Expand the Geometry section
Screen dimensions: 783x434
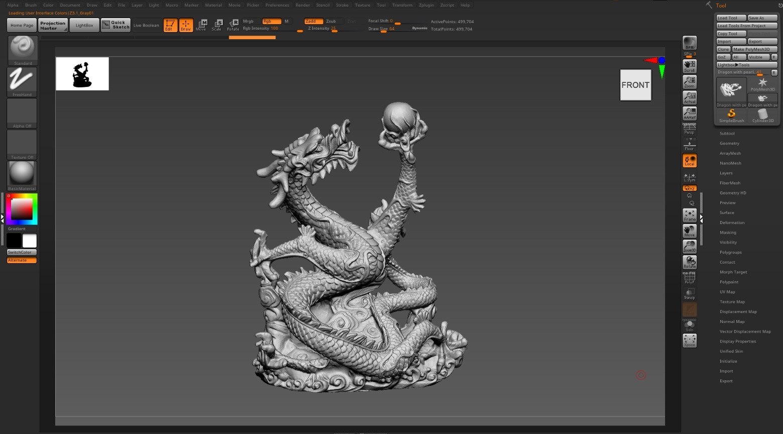[729, 144]
